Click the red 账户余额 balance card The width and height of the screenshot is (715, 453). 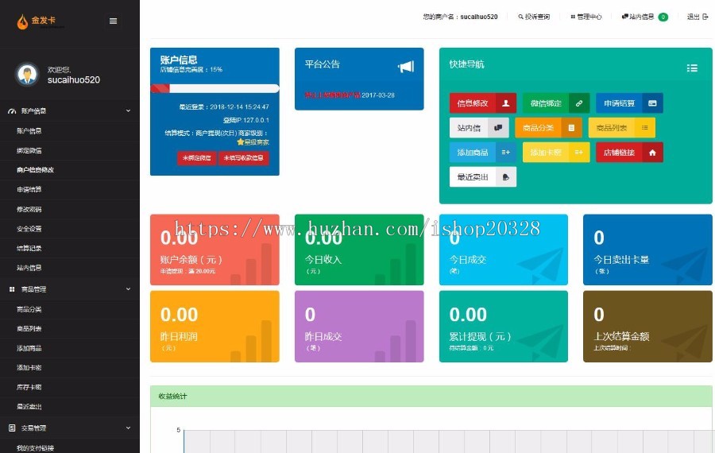(214, 250)
